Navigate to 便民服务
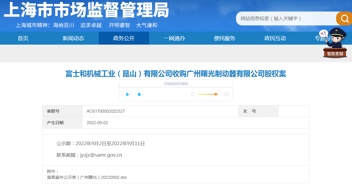Viewport: 352px width, 185px height. (x=225, y=38)
